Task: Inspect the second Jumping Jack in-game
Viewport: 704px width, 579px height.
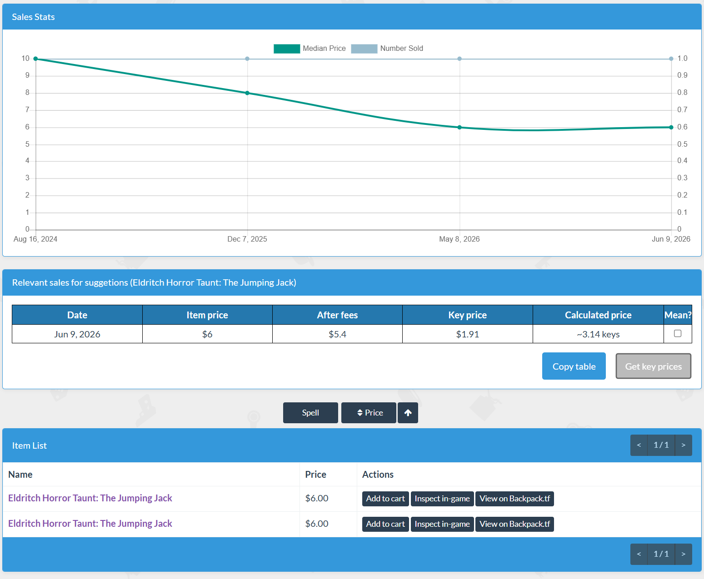Action: [442, 524]
